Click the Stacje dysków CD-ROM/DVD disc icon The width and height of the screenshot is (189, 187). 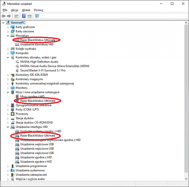click(x=13, y=123)
